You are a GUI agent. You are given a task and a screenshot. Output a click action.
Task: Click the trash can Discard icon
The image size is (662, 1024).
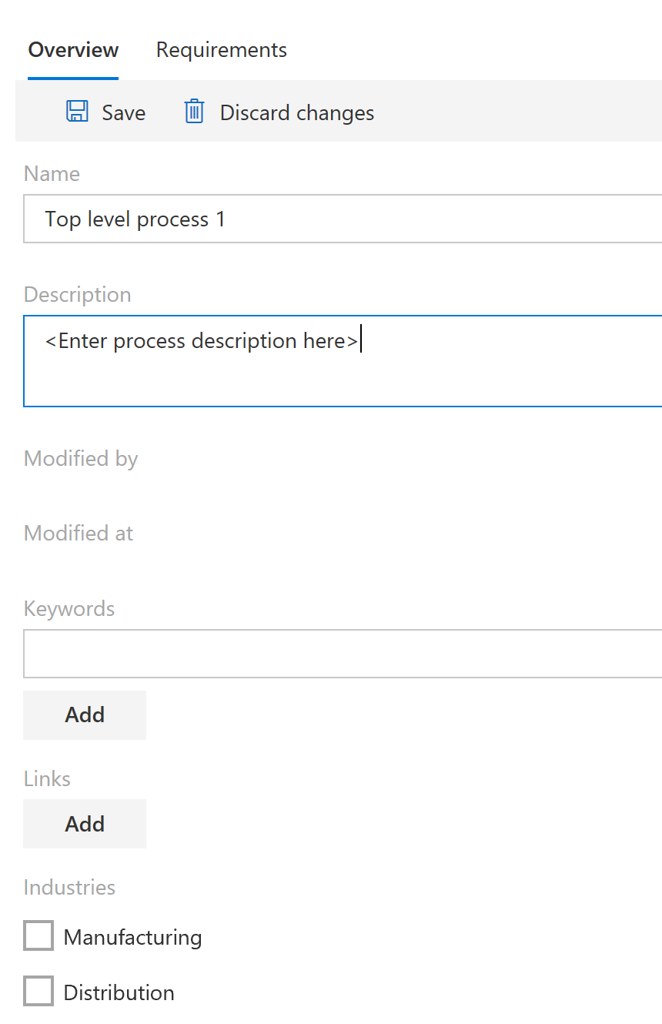(x=194, y=112)
